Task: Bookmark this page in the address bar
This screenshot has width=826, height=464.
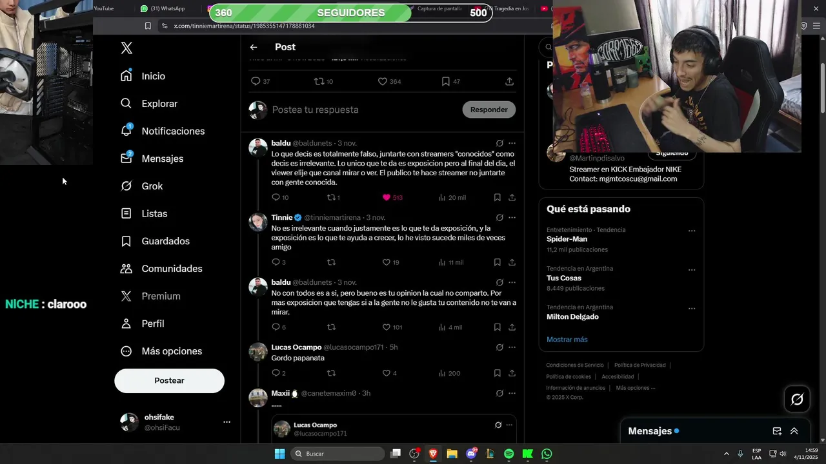Action: (148, 26)
